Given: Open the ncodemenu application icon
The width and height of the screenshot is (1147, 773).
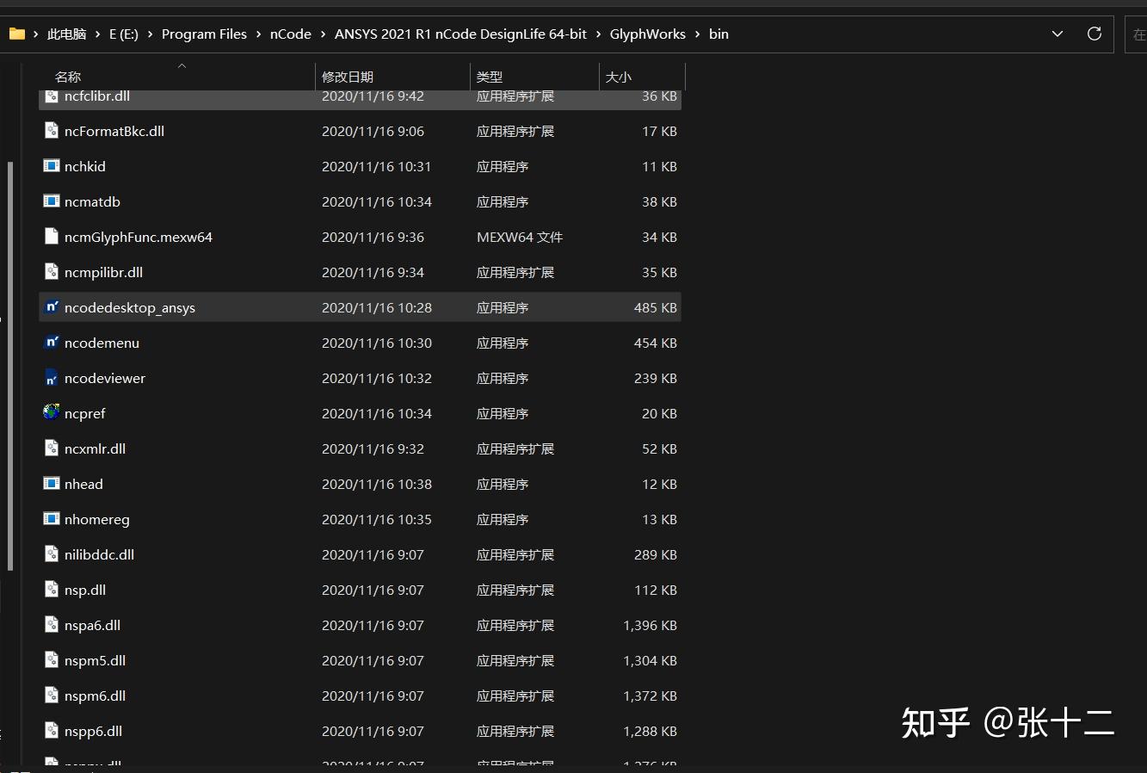Looking at the screenshot, I should pos(52,343).
